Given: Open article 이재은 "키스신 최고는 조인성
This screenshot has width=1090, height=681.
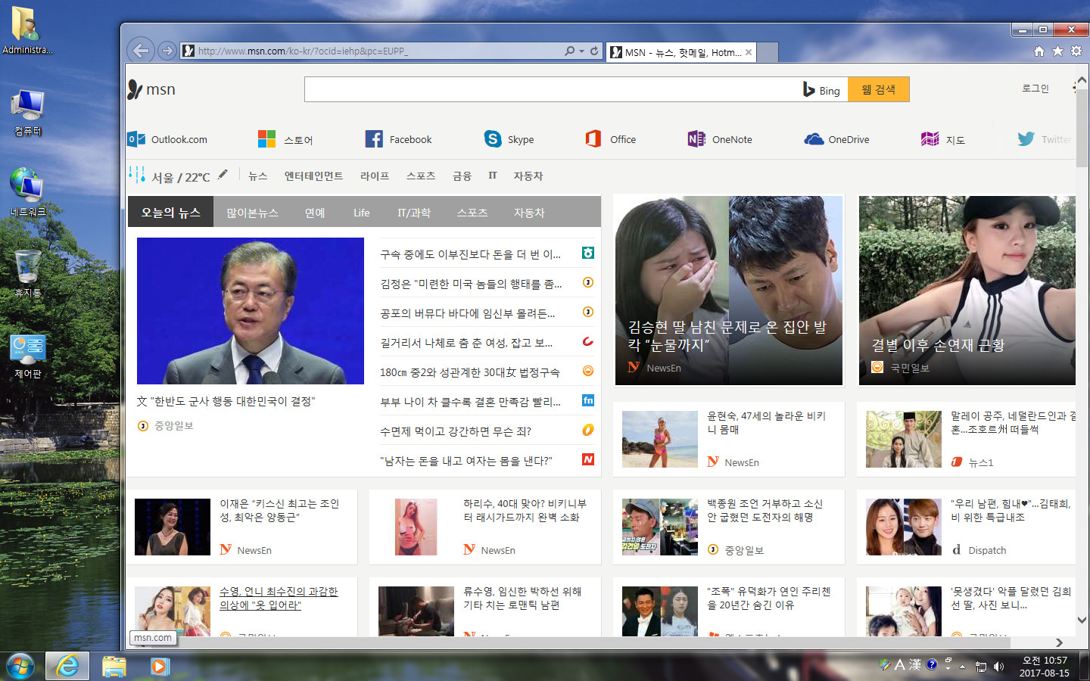Looking at the screenshot, I should coord(279,510).
